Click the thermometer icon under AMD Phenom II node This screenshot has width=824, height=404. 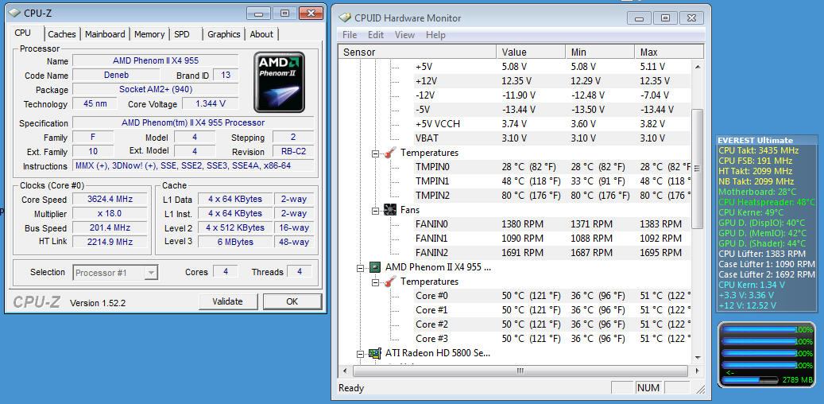(389, 282)
